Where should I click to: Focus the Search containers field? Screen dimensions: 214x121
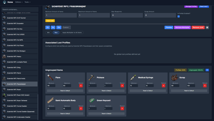[20, 10]
